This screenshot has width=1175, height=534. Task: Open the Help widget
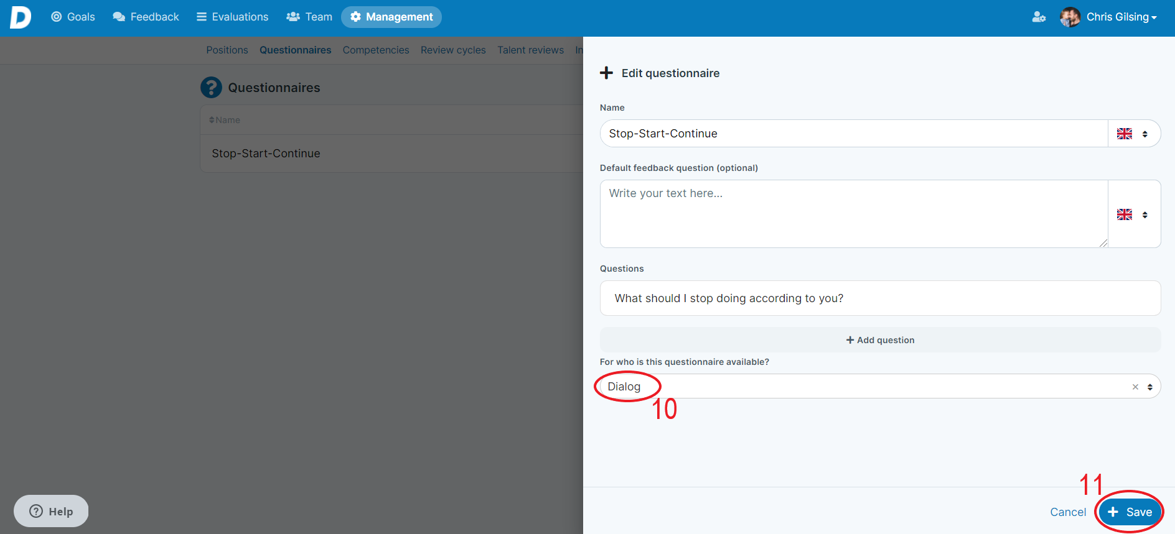51,511
